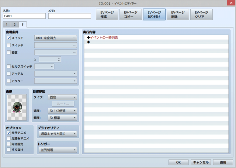Enable the アクター condition checkbox
This screenshot has height=168, width=236.
click(9, 81)
